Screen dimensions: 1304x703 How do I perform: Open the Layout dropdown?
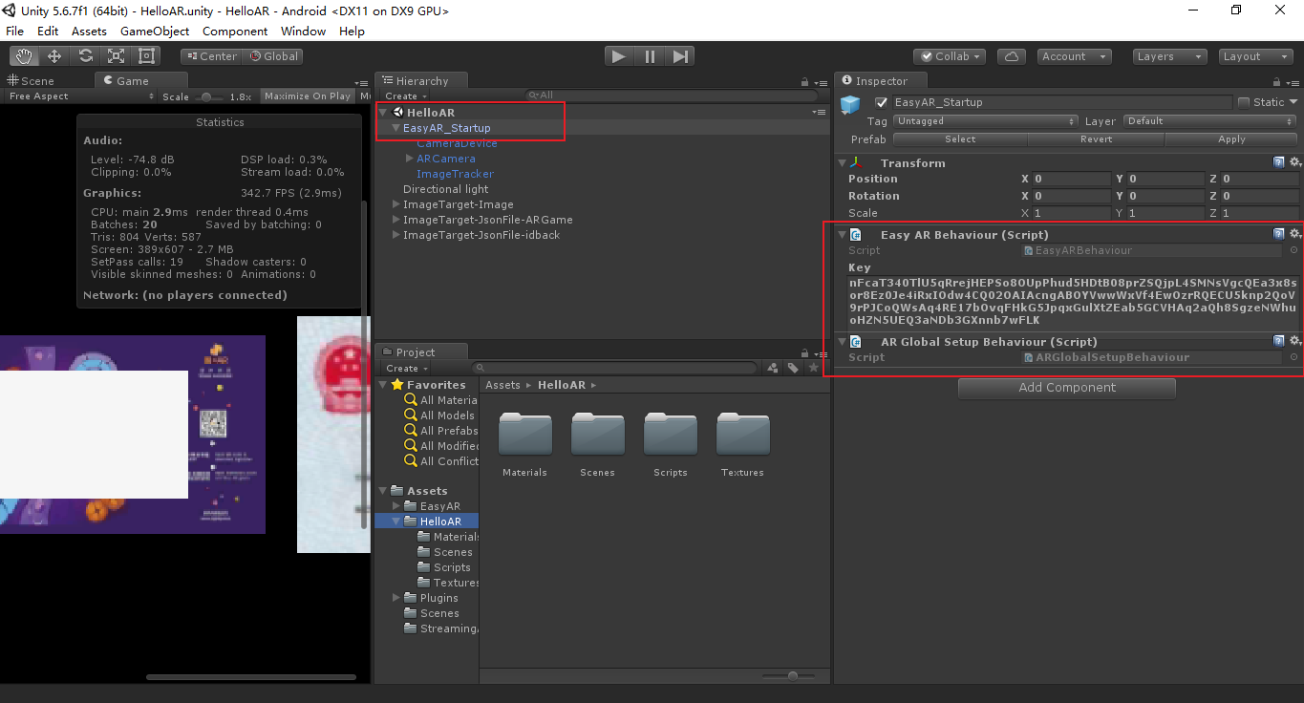click(1255, 56)
